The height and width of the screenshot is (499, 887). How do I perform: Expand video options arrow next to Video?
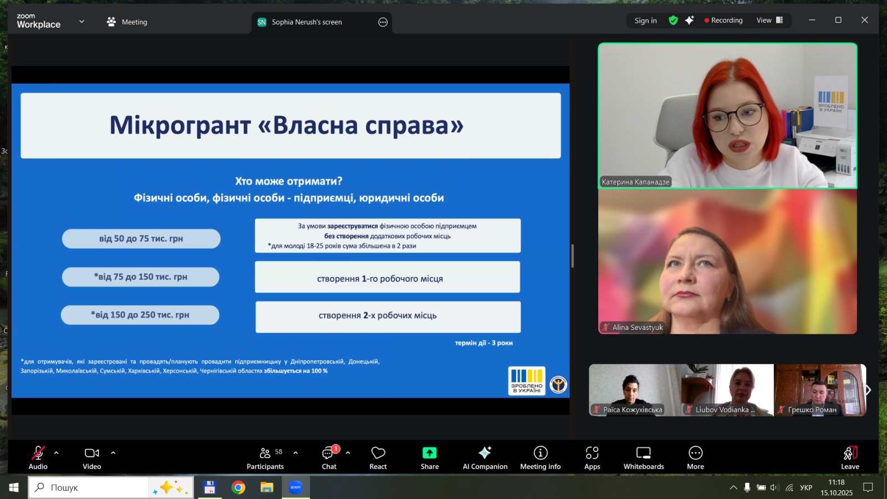click(113, 452)
